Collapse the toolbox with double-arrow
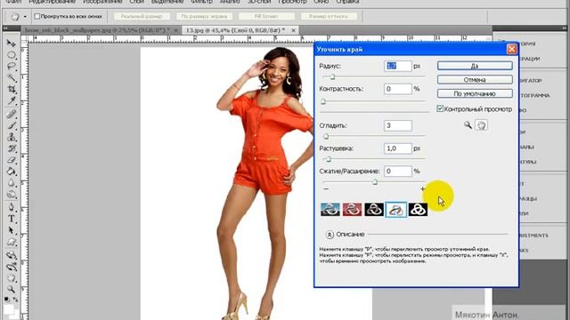The height and width of the screenshot is (320, 570). click(5, 28)
